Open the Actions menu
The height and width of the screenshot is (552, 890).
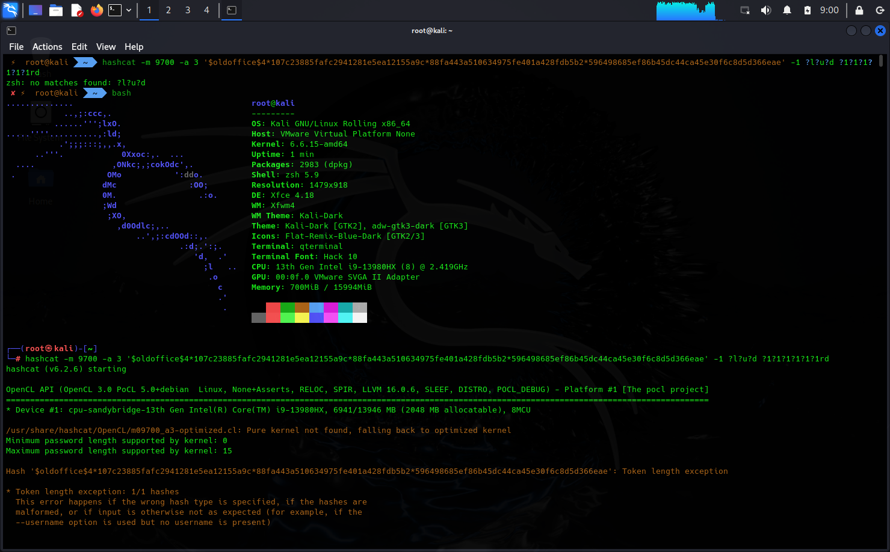point(47,47)
